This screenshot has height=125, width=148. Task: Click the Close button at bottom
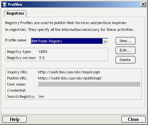(133, 119)
